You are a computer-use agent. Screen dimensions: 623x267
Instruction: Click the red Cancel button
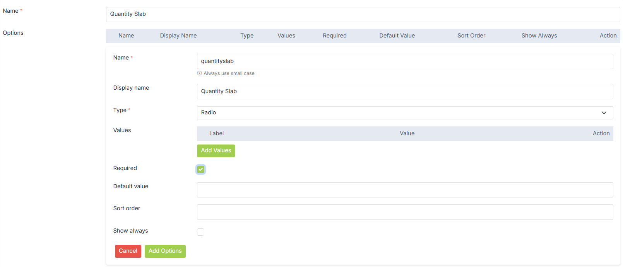(x=128, y=251)
